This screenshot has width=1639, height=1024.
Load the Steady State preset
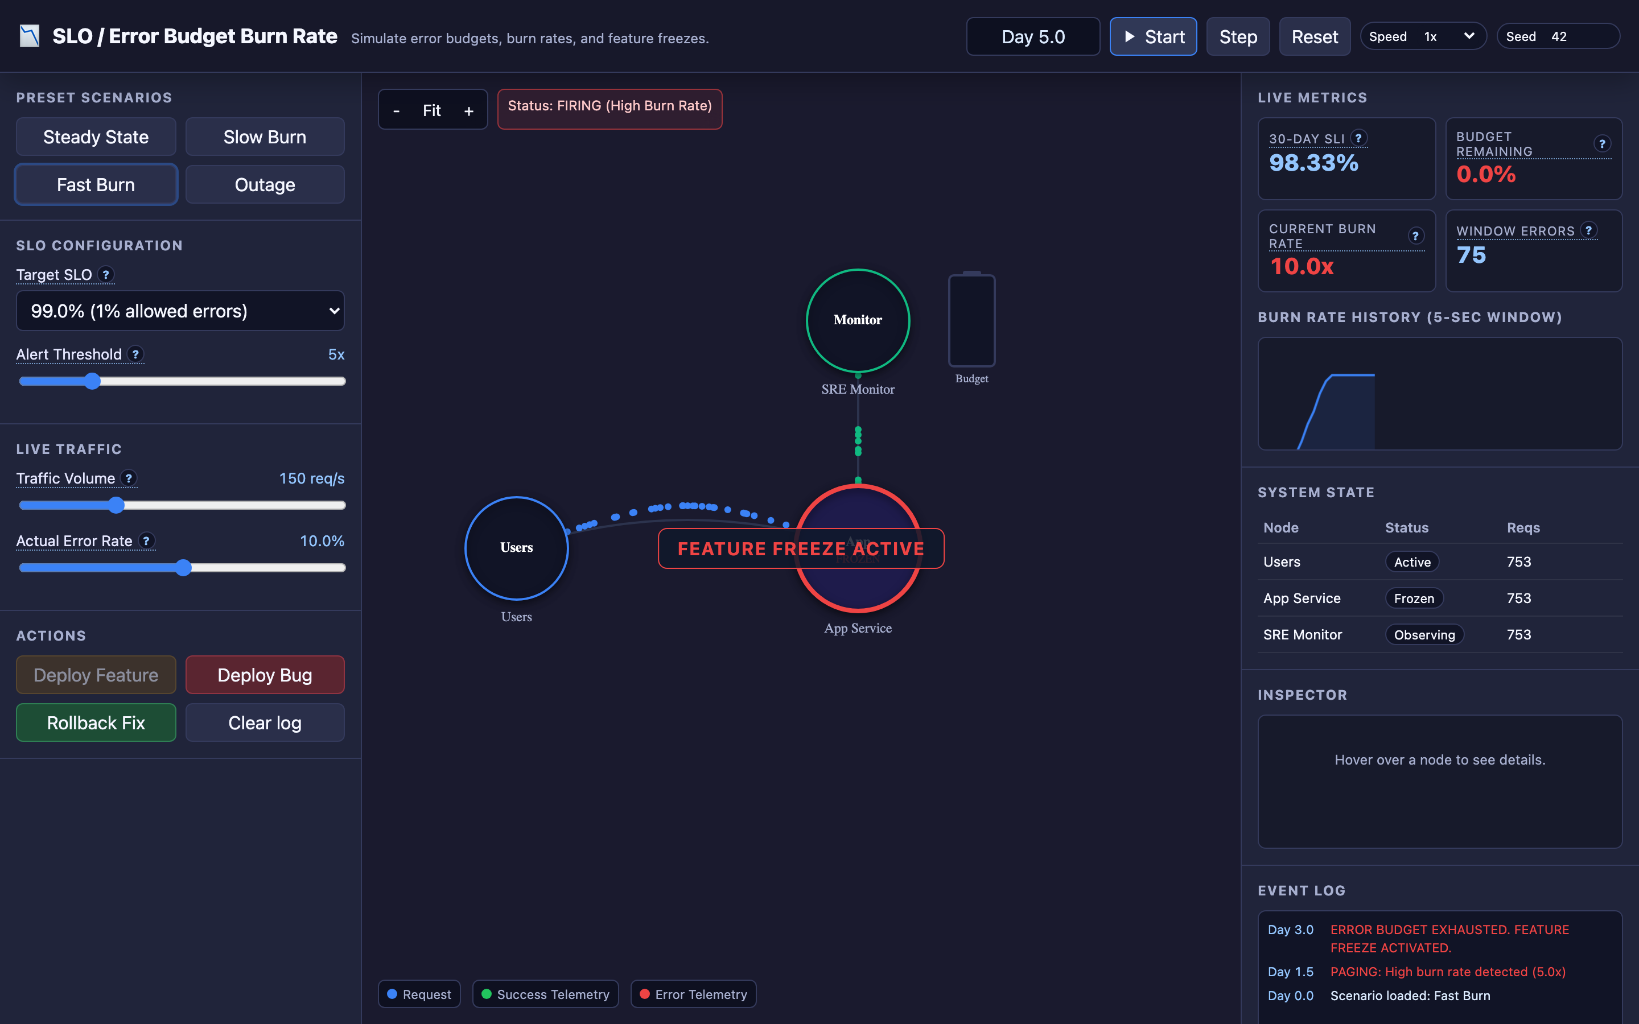96,137
